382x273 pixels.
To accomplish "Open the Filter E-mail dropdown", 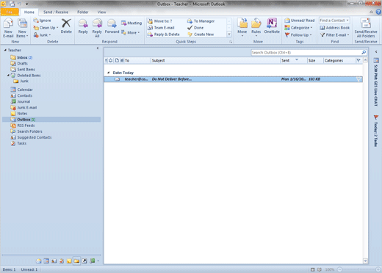I will pos(335,35).
